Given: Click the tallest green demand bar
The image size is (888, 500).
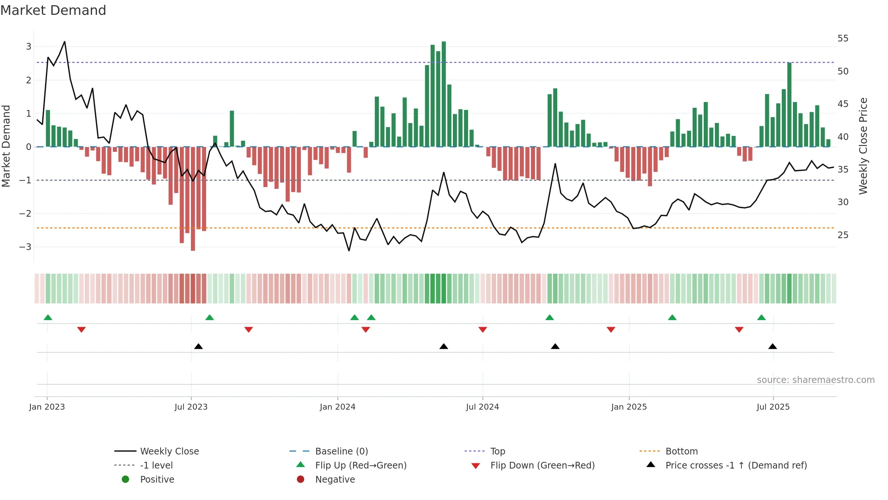Looking at the screenshot, I should (444, 94).
